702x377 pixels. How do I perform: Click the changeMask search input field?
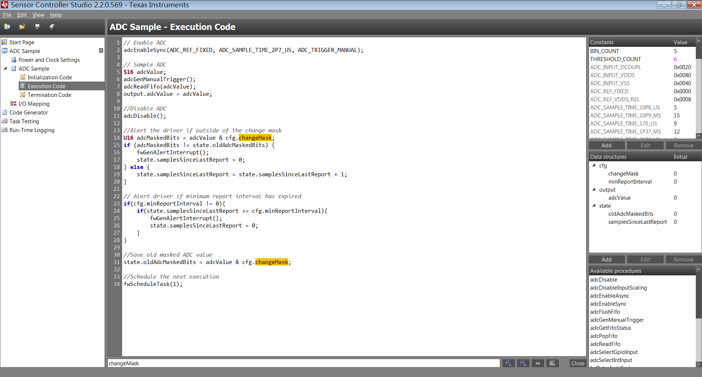[303, 363]
